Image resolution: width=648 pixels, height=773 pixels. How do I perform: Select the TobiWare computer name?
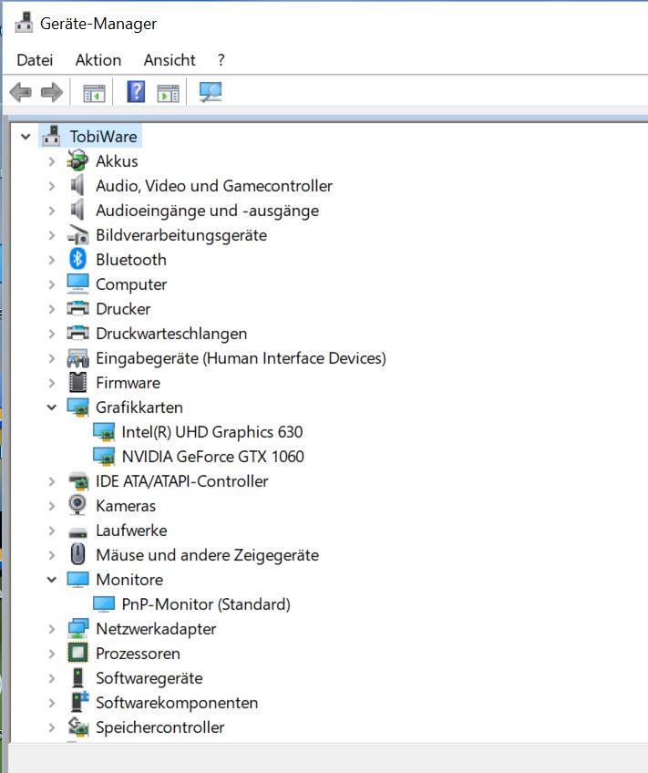(104, 137)
